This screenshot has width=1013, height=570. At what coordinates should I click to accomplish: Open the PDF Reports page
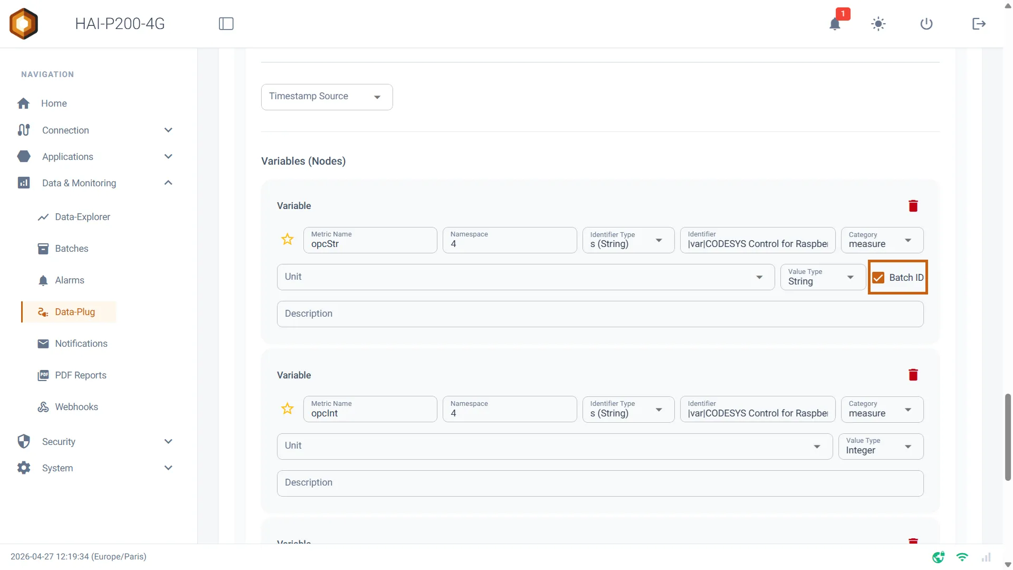coord(80,375)
